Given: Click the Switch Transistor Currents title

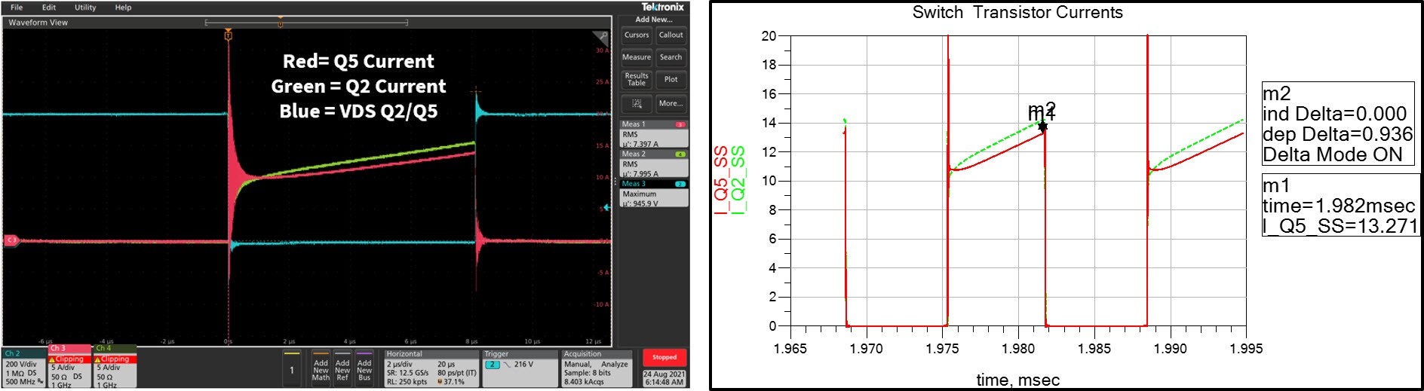Looking at the screenshot, I should coord(1017,12).
